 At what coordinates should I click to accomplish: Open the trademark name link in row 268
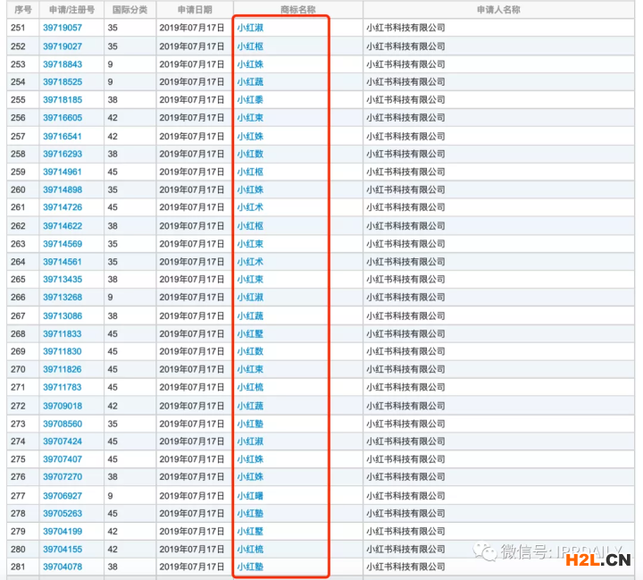(x=250, y=334)
